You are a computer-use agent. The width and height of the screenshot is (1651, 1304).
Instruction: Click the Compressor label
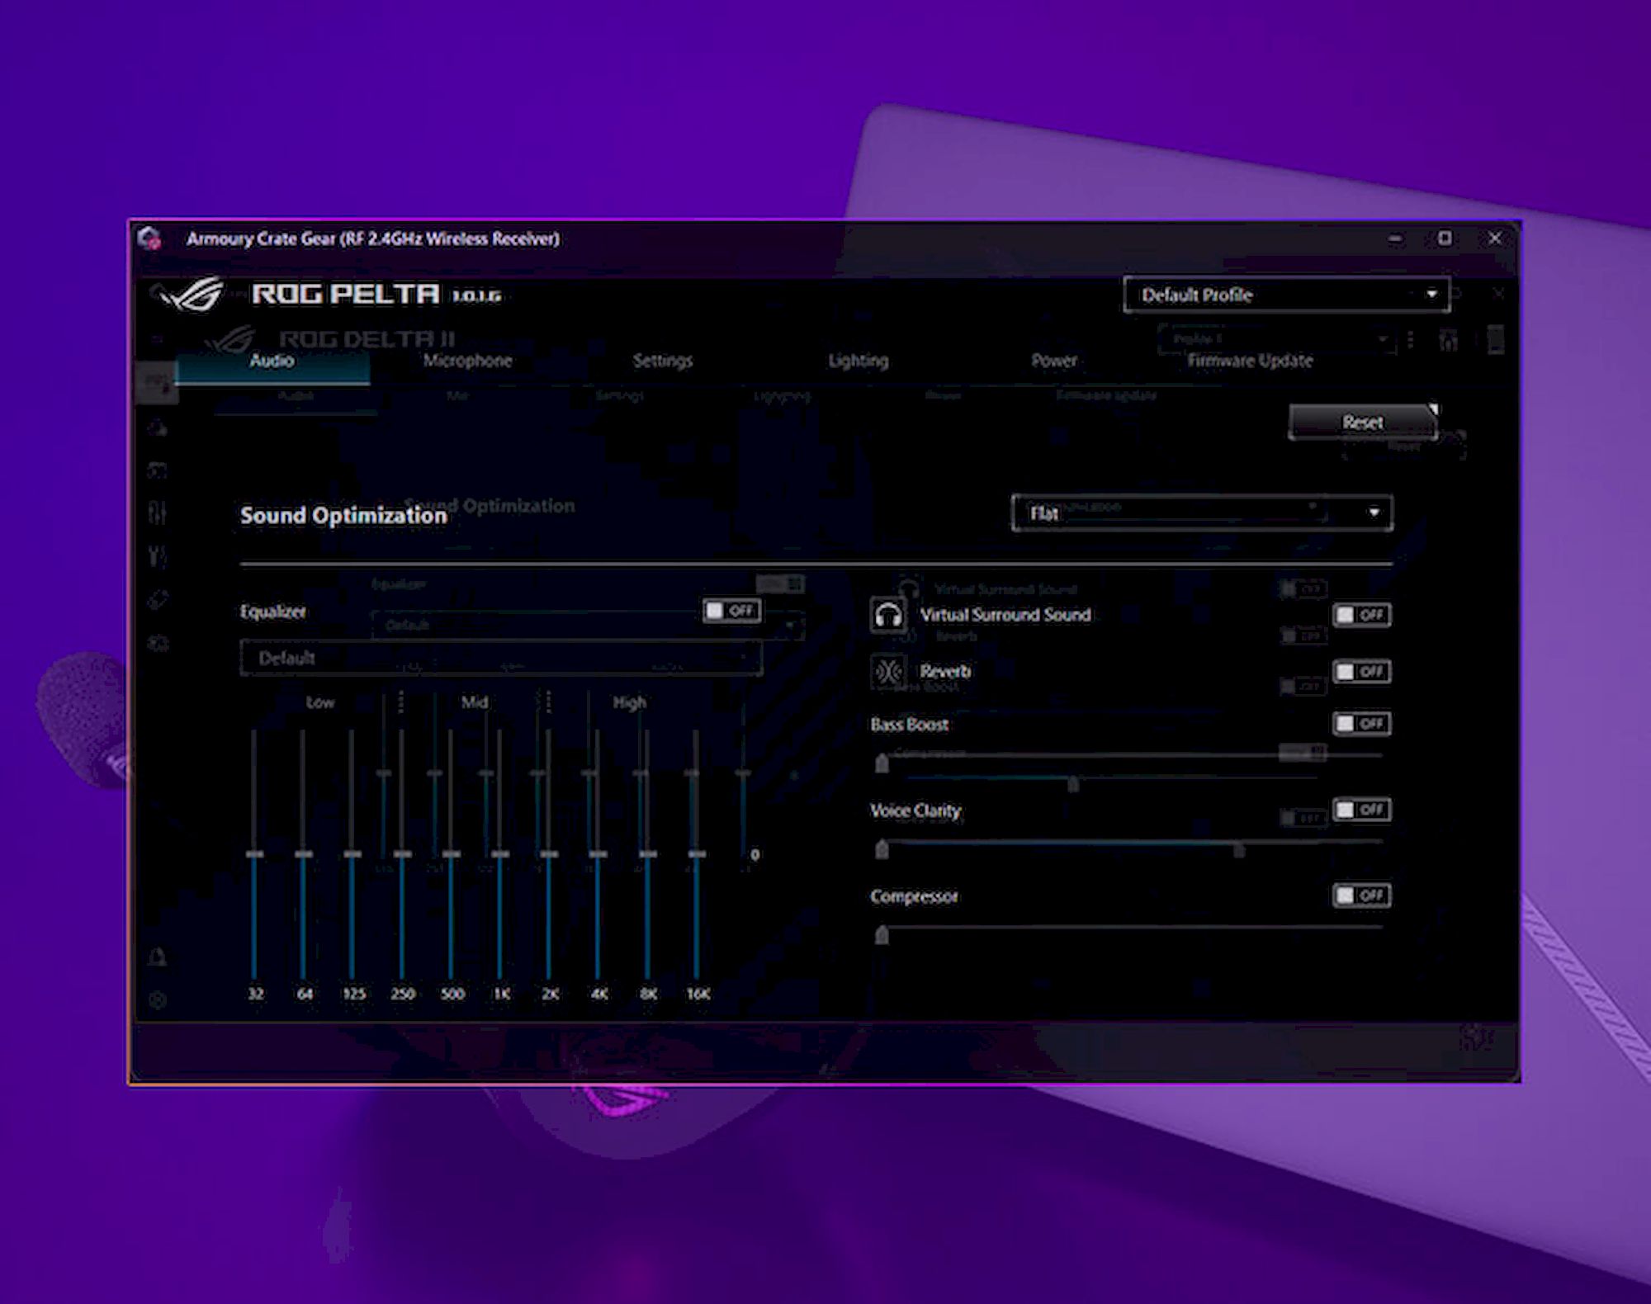click(x=914, y=896)
